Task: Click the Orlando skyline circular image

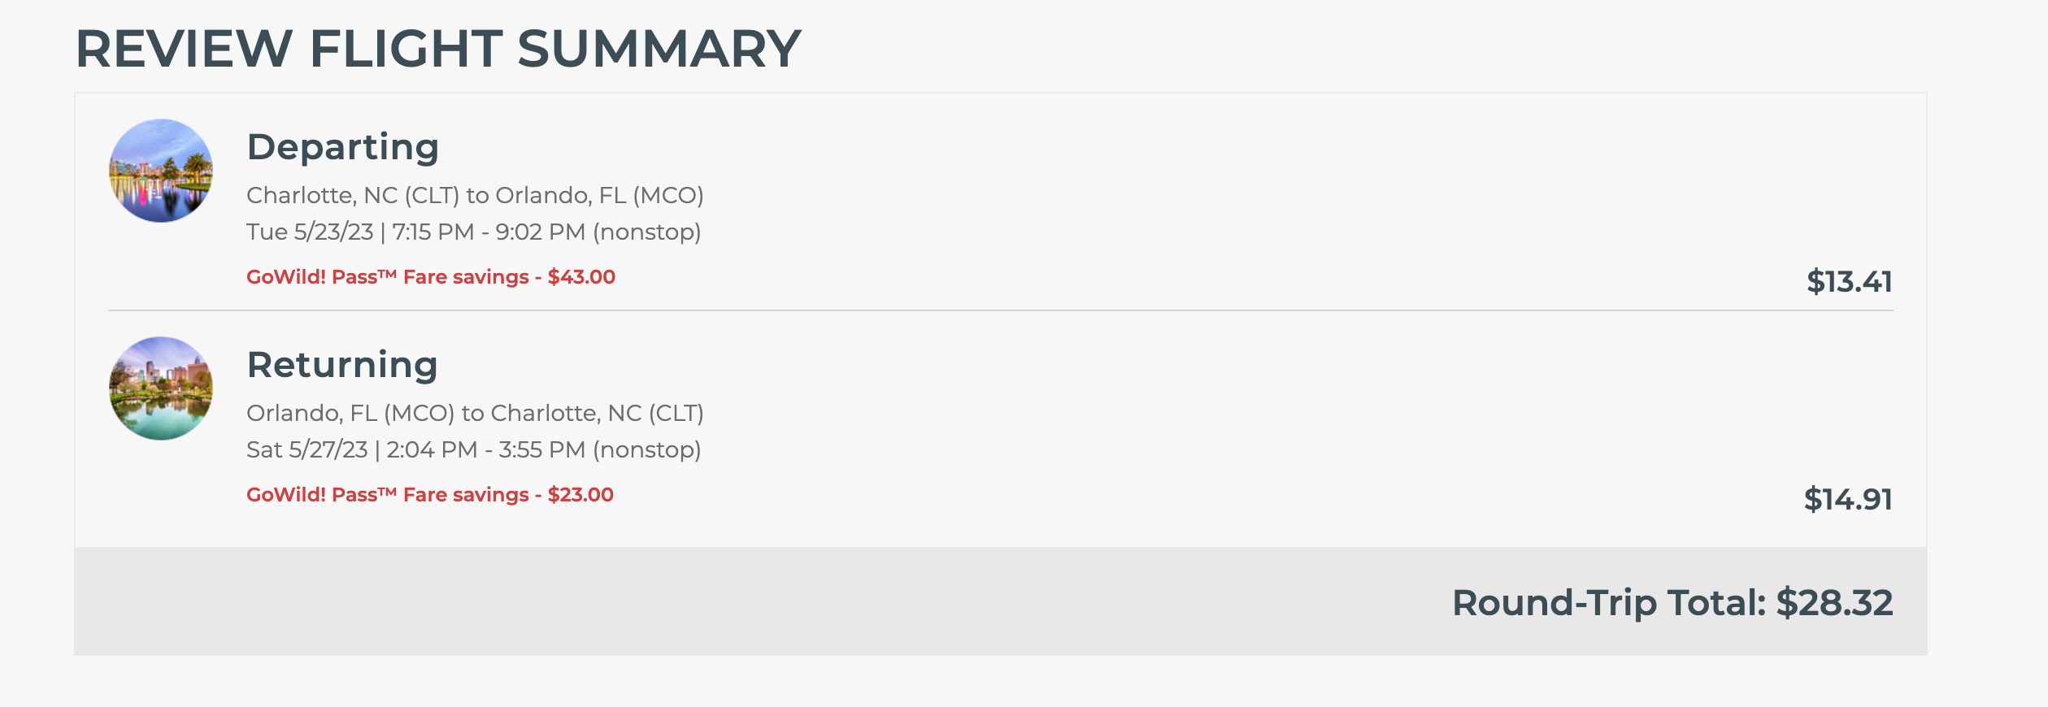Action: pyautogui.click(x=161, y=171)
